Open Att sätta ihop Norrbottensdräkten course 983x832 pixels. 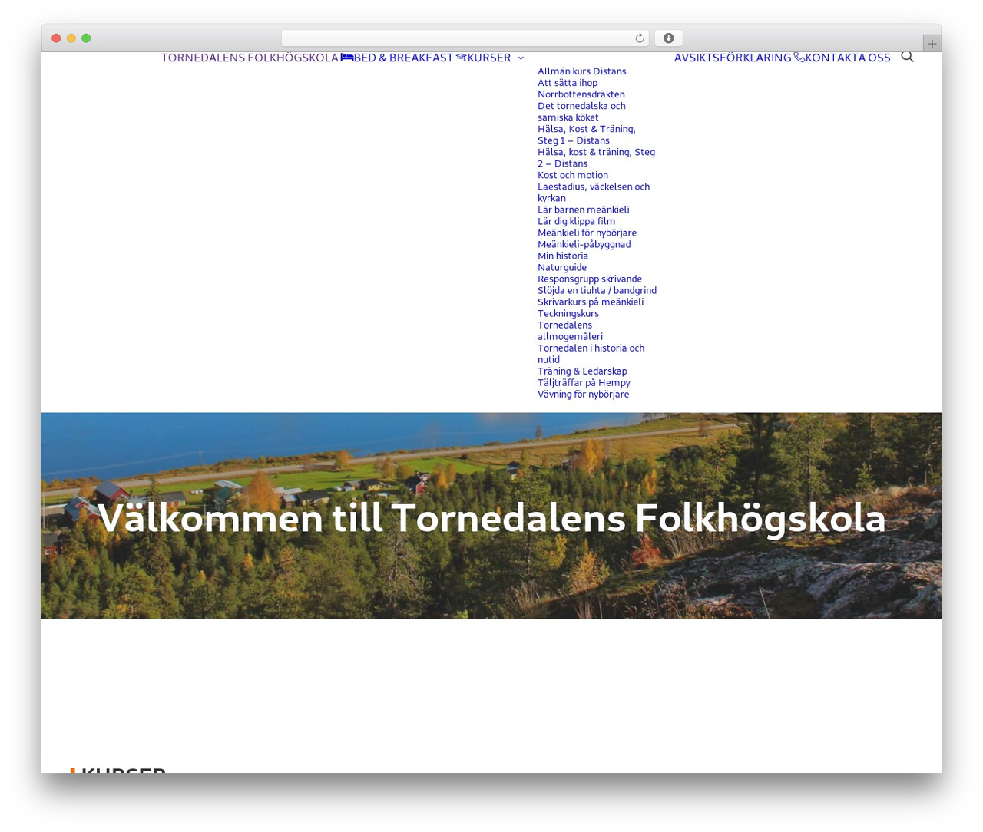coord(581,88)
